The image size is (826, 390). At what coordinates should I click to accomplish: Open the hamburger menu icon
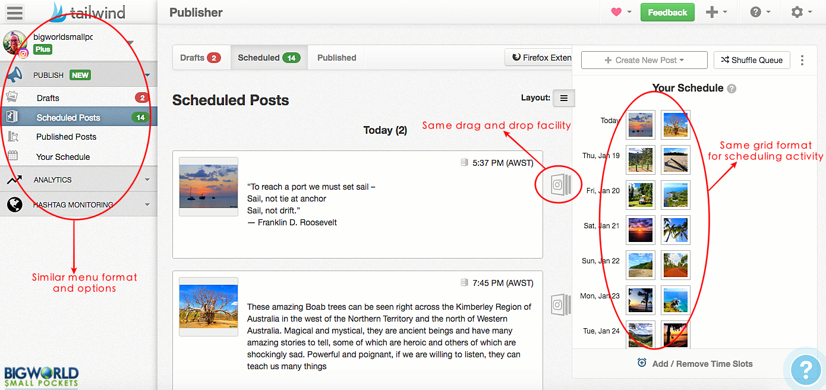click(15, 12)
